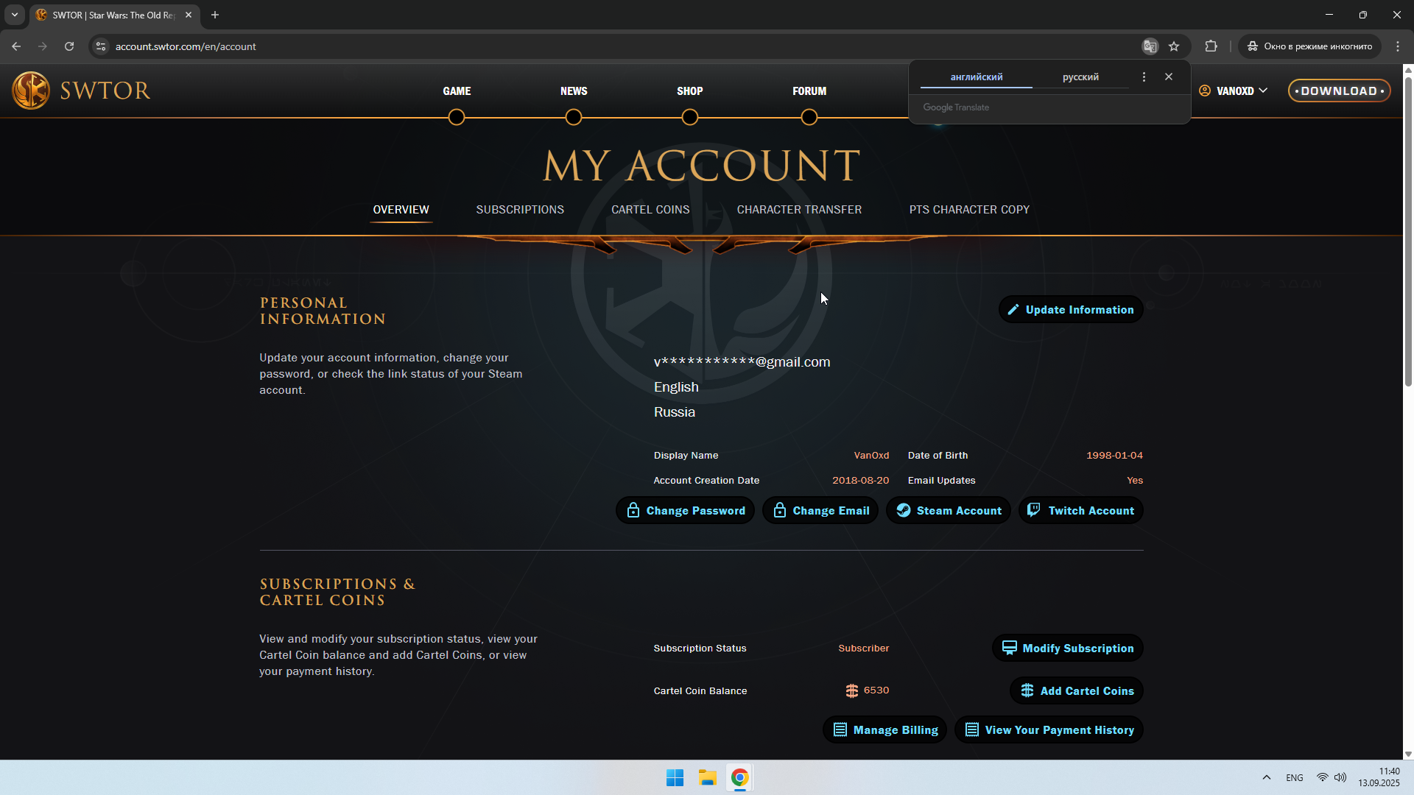Reload the page
1414x795 pixels.
tap(69, 46)
